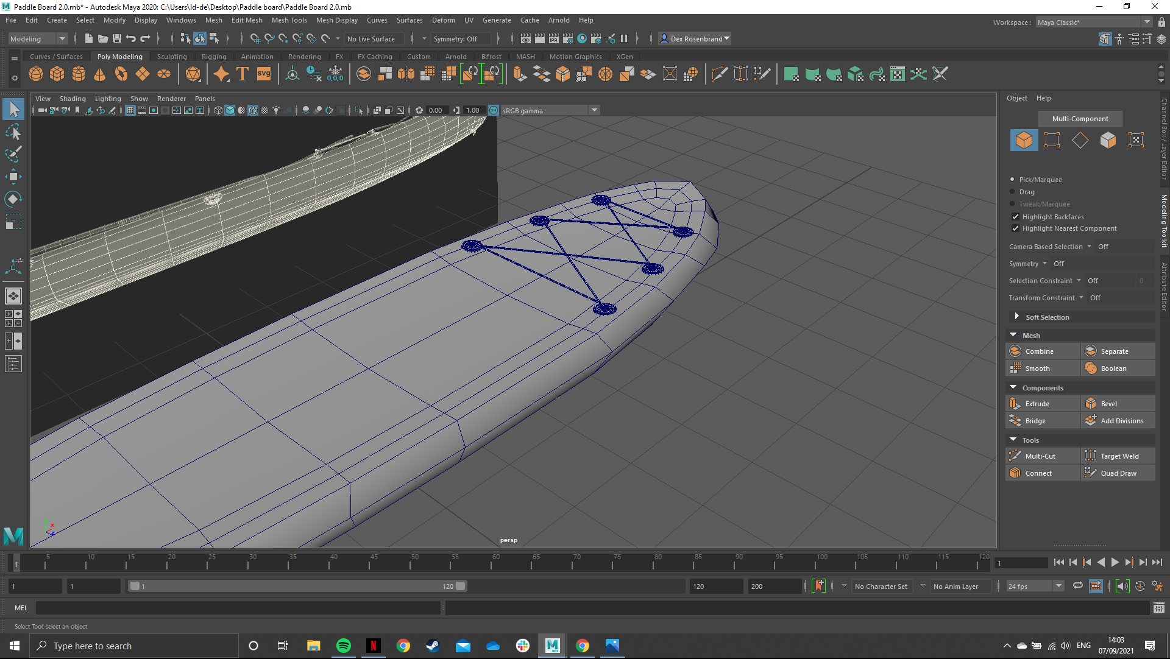Screen dimensions: 1170x659
Task: Click the polygon sphere shelf icon
Action: (x=36, y=74)
